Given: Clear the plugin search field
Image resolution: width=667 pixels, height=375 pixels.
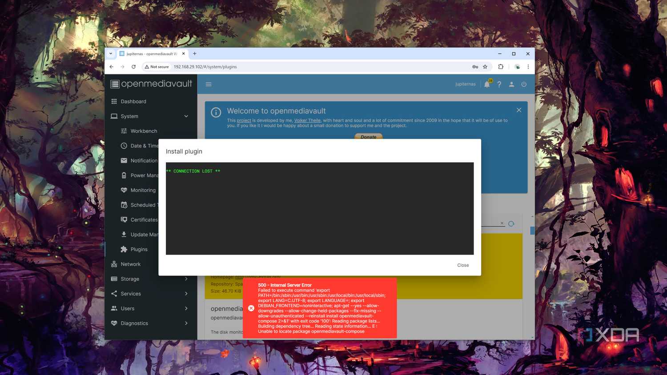Looking at the screenshot, I should [x=502, y=223].
